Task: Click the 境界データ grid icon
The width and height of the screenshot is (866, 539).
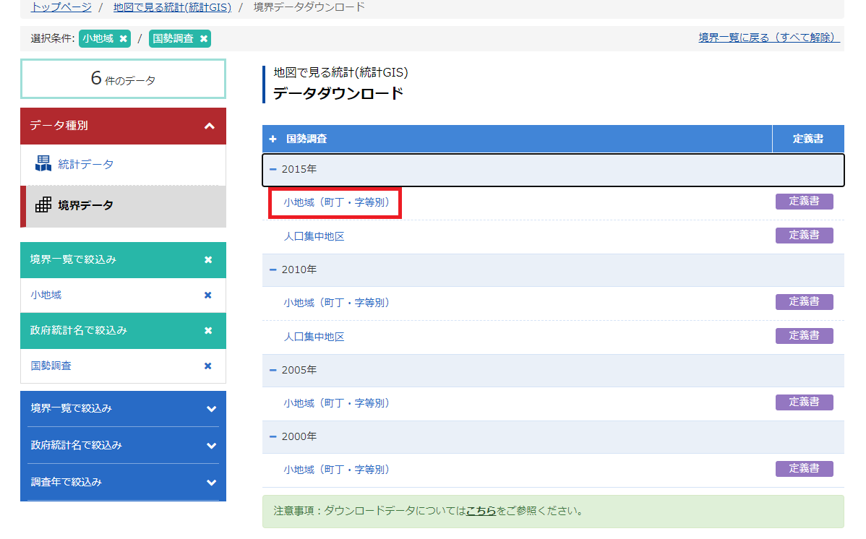Action: 43,205
